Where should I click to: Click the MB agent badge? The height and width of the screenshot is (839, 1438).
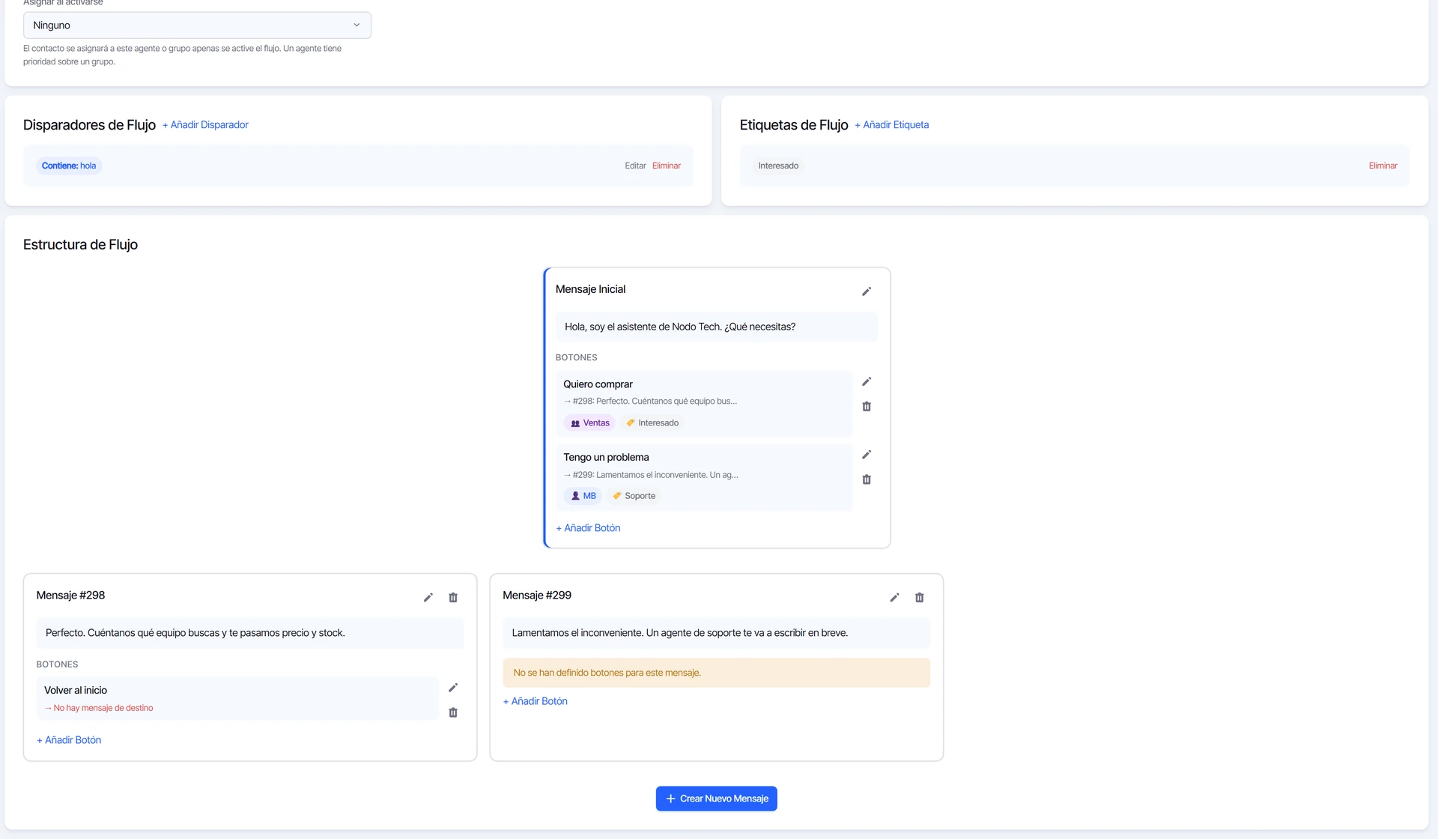click(x=583, y=496)
